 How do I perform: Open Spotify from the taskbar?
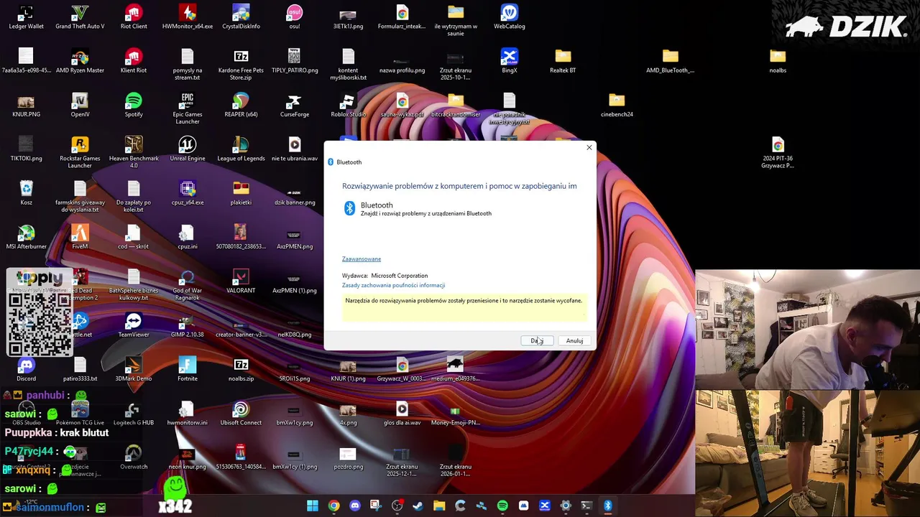click(x=502, y=506)
